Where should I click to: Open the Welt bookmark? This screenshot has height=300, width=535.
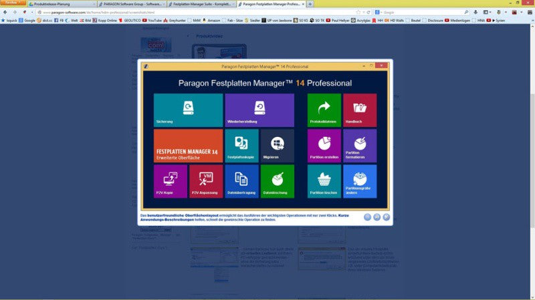click(72, 21)
